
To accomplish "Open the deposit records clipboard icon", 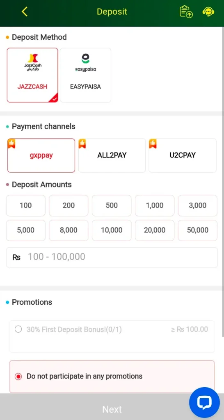I will (x=186, y=12).
